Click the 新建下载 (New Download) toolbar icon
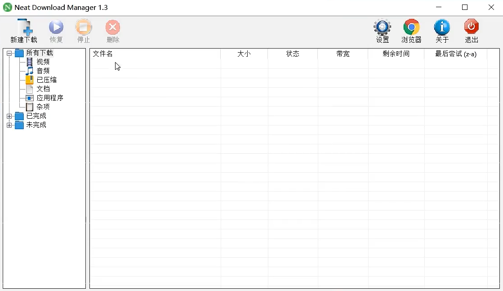The height and width of the screenshot is (291, 503). click(x=24, y=27)
